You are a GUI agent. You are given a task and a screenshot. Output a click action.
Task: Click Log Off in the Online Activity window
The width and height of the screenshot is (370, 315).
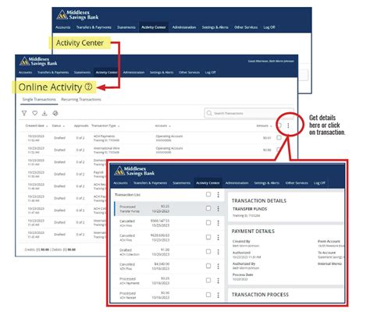(210, 73)
